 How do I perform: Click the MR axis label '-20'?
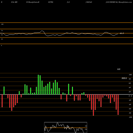click(x=130, y=100)
